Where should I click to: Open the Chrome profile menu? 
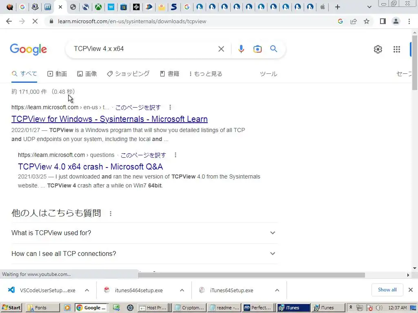[x=396, y=21]
